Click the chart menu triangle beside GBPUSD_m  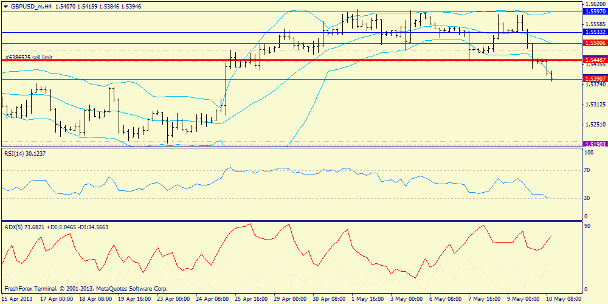click(5, 5)
